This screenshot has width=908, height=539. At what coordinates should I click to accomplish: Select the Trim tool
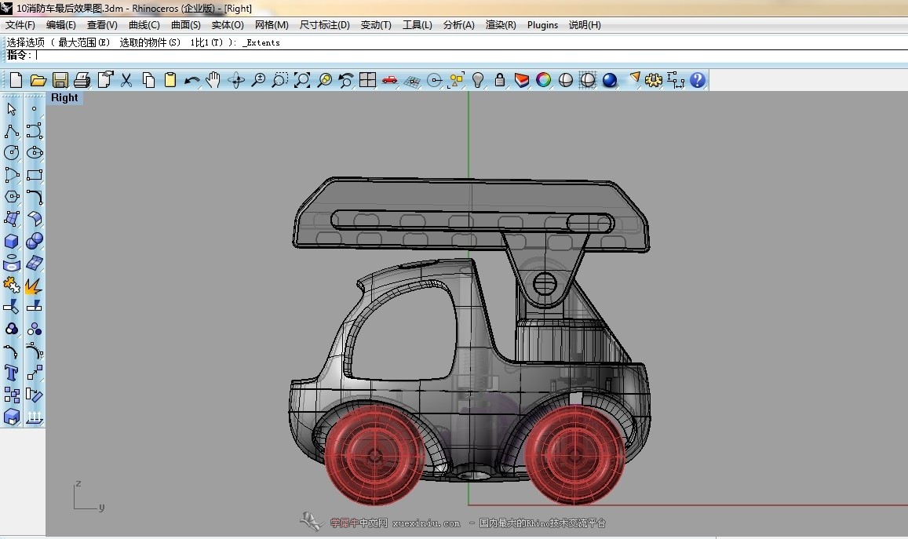click(x=12, y=307)
